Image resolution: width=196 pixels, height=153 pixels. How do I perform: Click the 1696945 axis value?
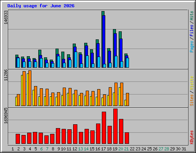pos(6,116)
